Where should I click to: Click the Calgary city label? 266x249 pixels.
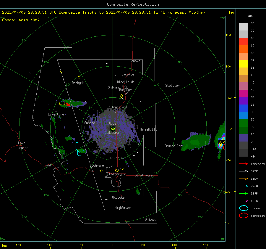115,174
